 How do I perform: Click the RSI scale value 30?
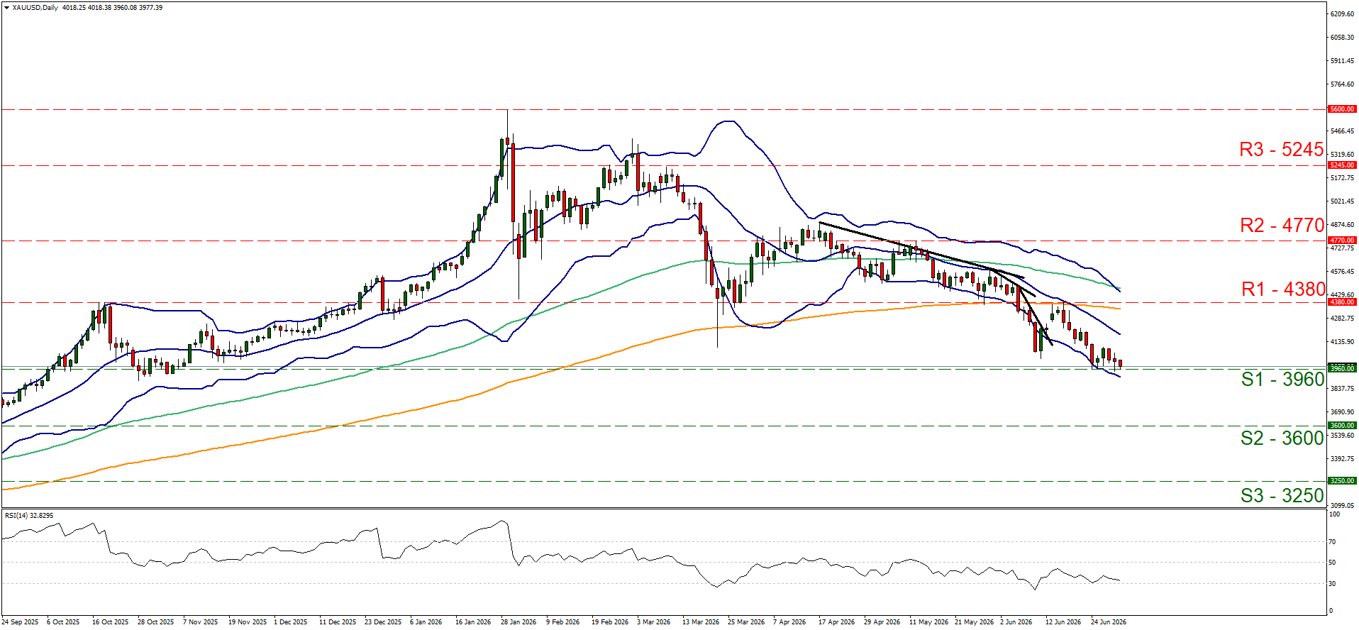click(1332, 584)
